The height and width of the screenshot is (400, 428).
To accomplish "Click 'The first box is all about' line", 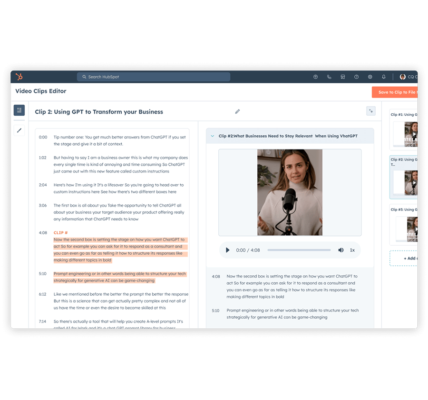I will click(x=119, y=212).
